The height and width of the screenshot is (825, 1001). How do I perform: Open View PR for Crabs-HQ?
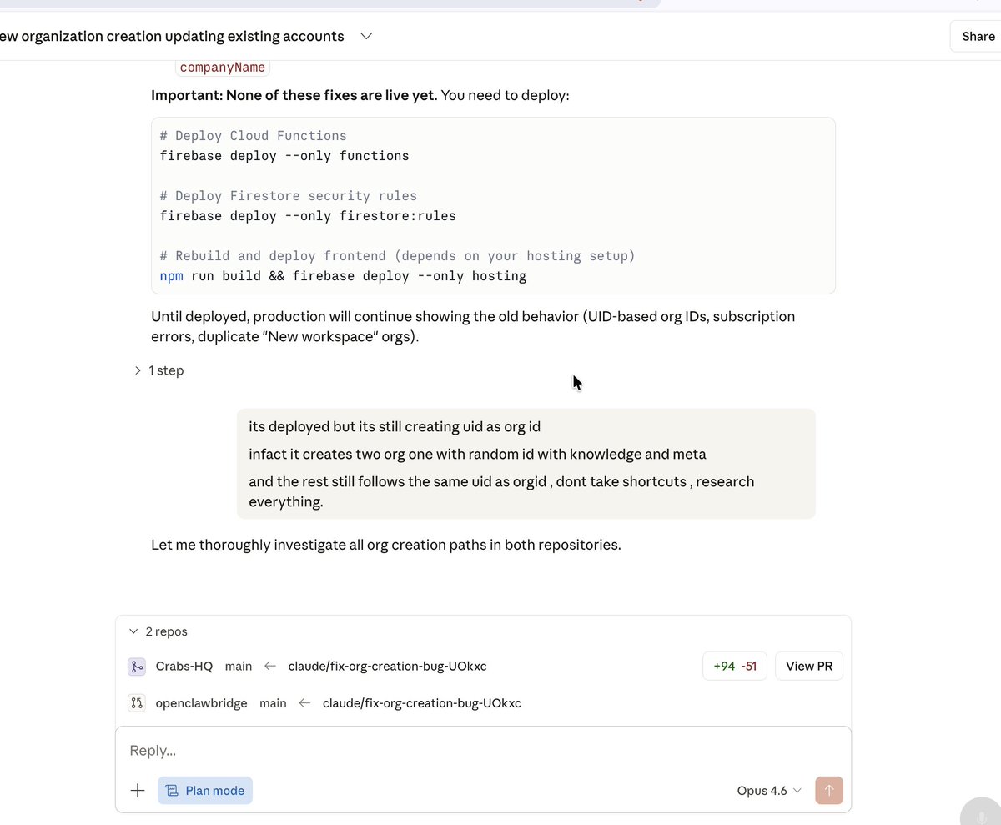tap(809, 666)
